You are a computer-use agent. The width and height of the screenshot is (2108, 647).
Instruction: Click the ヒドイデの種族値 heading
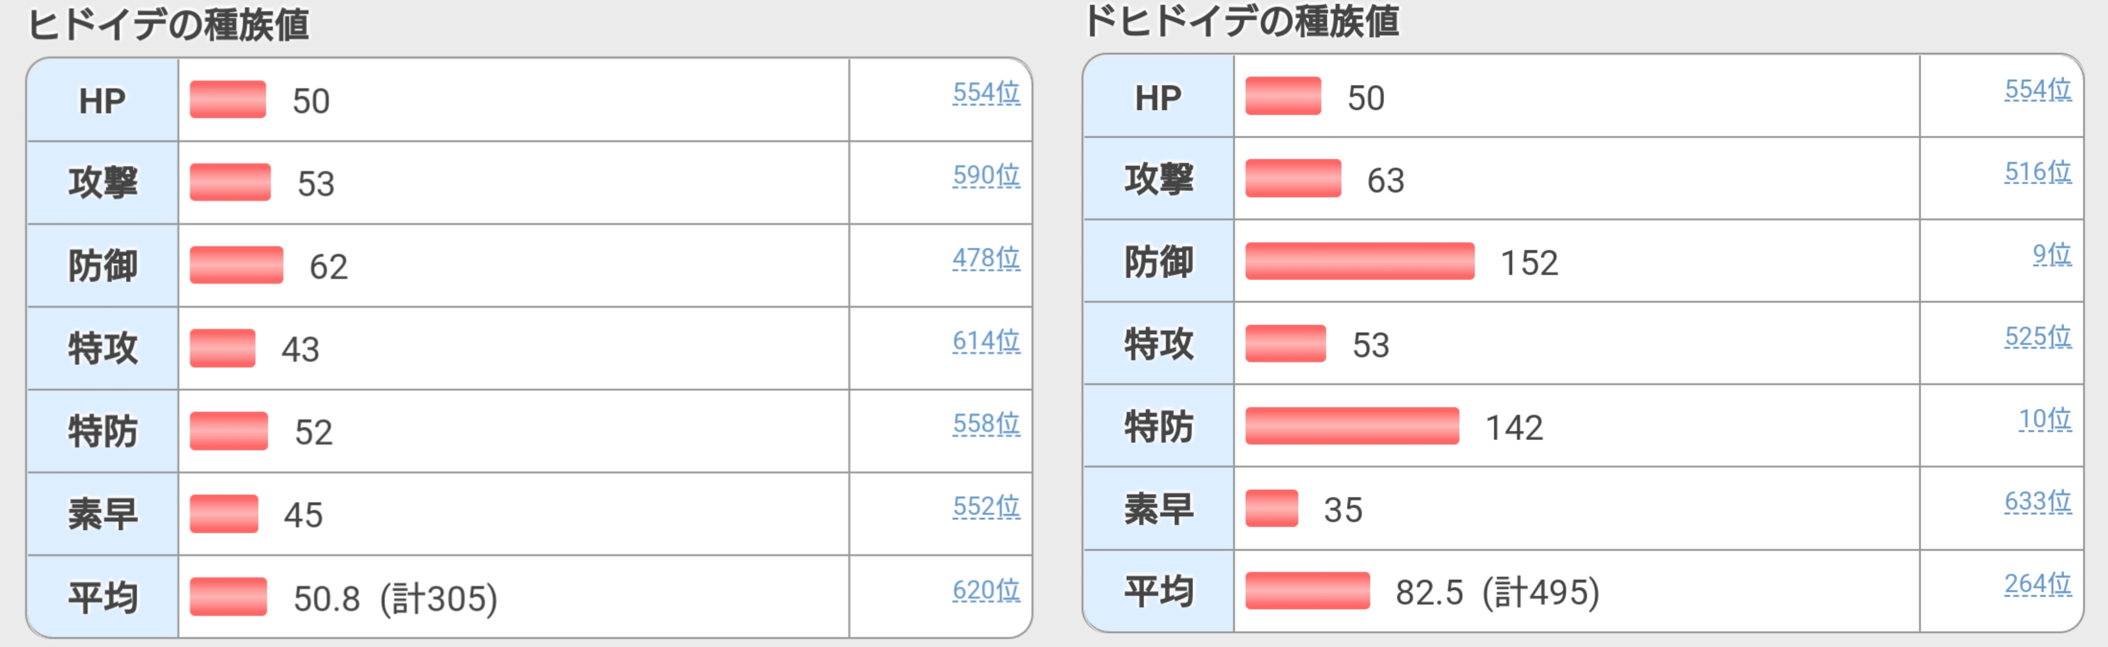[x=169, y=24]
